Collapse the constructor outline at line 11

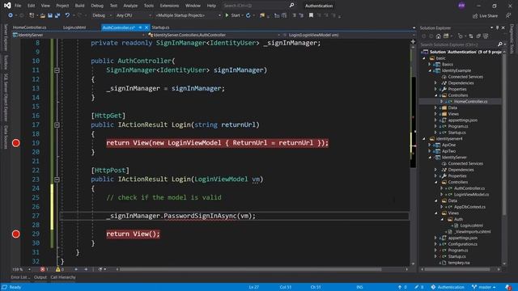[x=57, y=70]
